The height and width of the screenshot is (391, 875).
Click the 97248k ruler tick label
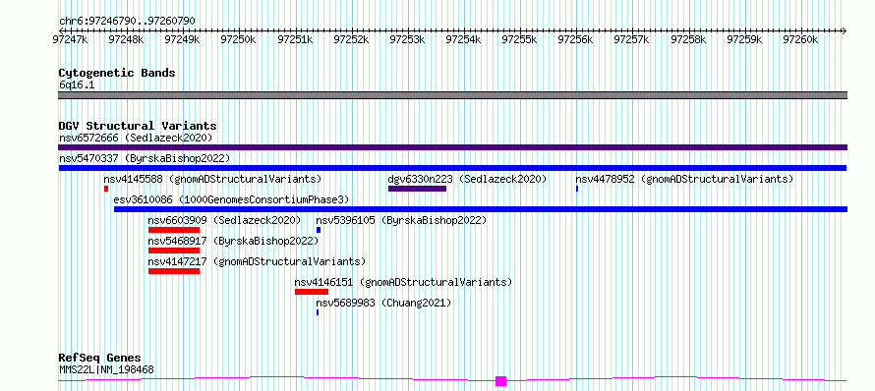(x=126, y=39)
